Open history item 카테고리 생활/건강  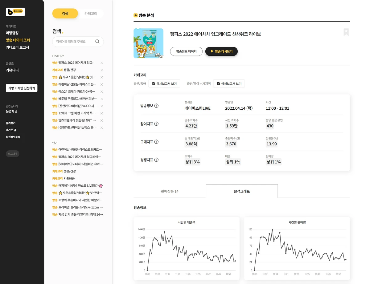tap(64, 70)
